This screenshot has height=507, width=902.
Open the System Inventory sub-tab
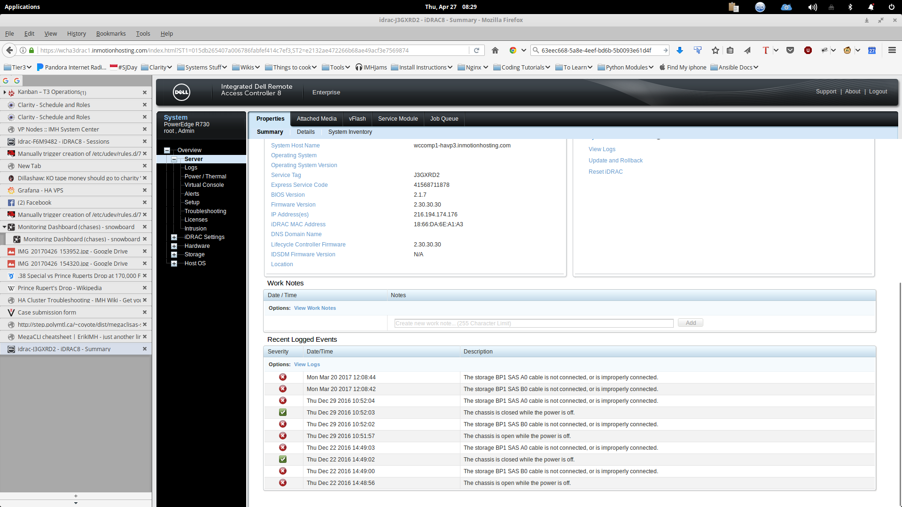point(350,132)
